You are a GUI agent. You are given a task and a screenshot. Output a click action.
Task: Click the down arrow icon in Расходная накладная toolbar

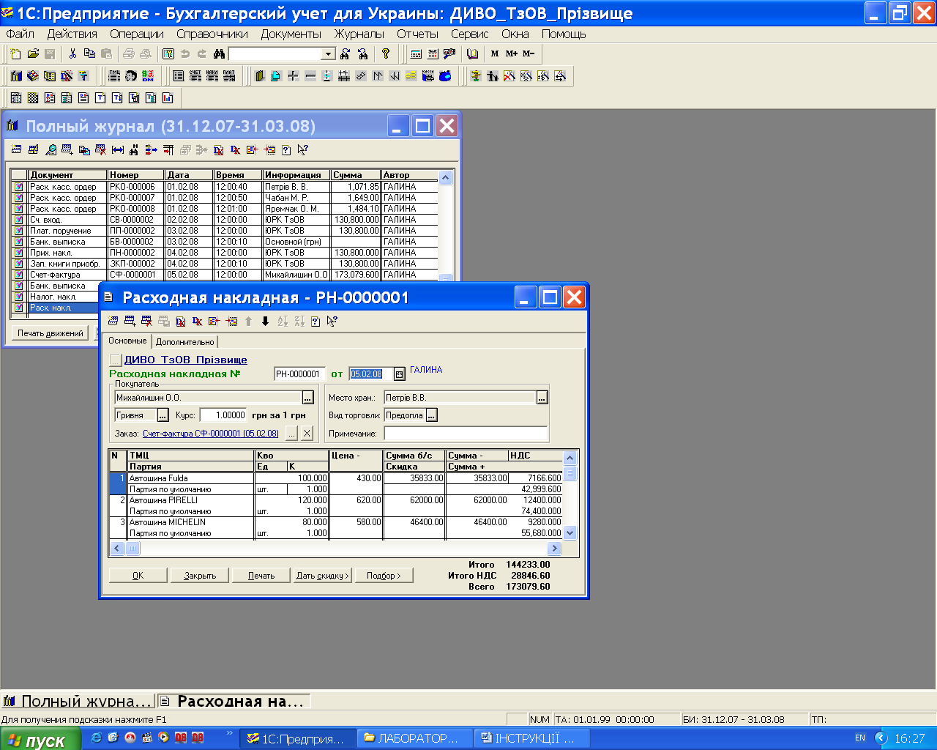click(265, 321)
